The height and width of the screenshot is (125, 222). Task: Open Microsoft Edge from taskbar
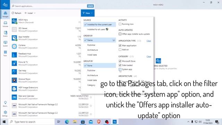[x=67, y=122]
